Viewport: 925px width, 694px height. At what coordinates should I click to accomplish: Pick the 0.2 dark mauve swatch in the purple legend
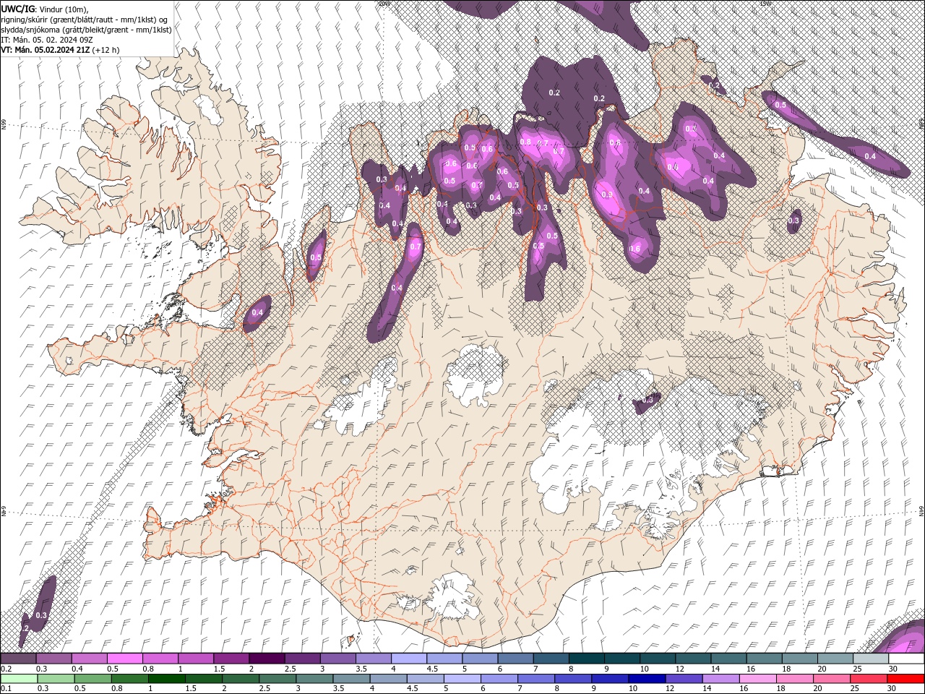(x=18, y=659)
